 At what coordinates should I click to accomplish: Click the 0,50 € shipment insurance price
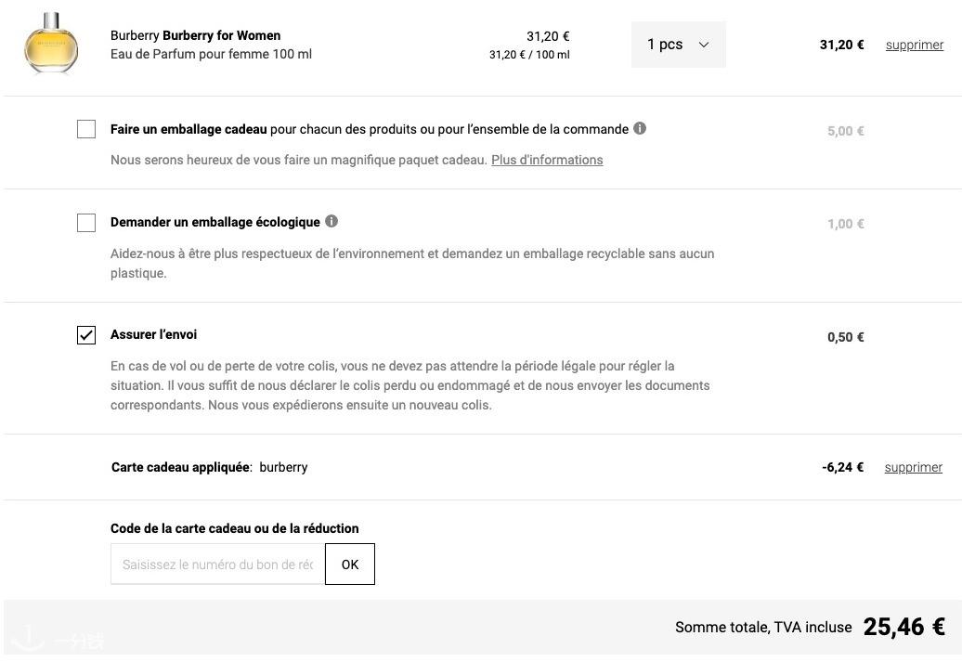click(x=845, y=337)
